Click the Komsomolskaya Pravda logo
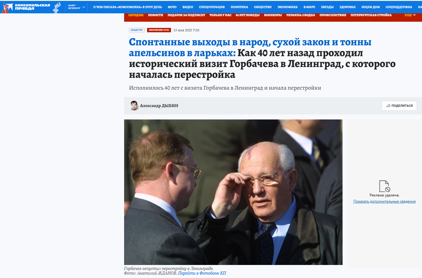This screenshot has width=422, height=278. (x=26, y=7)
